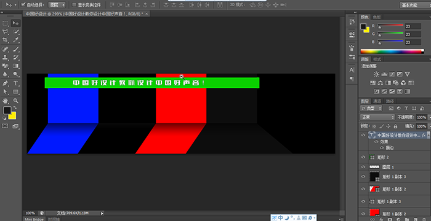Switch to the 通道 tab
This screenshot has width=431, height=221.
pyautogui.click(x=377, y=101)
